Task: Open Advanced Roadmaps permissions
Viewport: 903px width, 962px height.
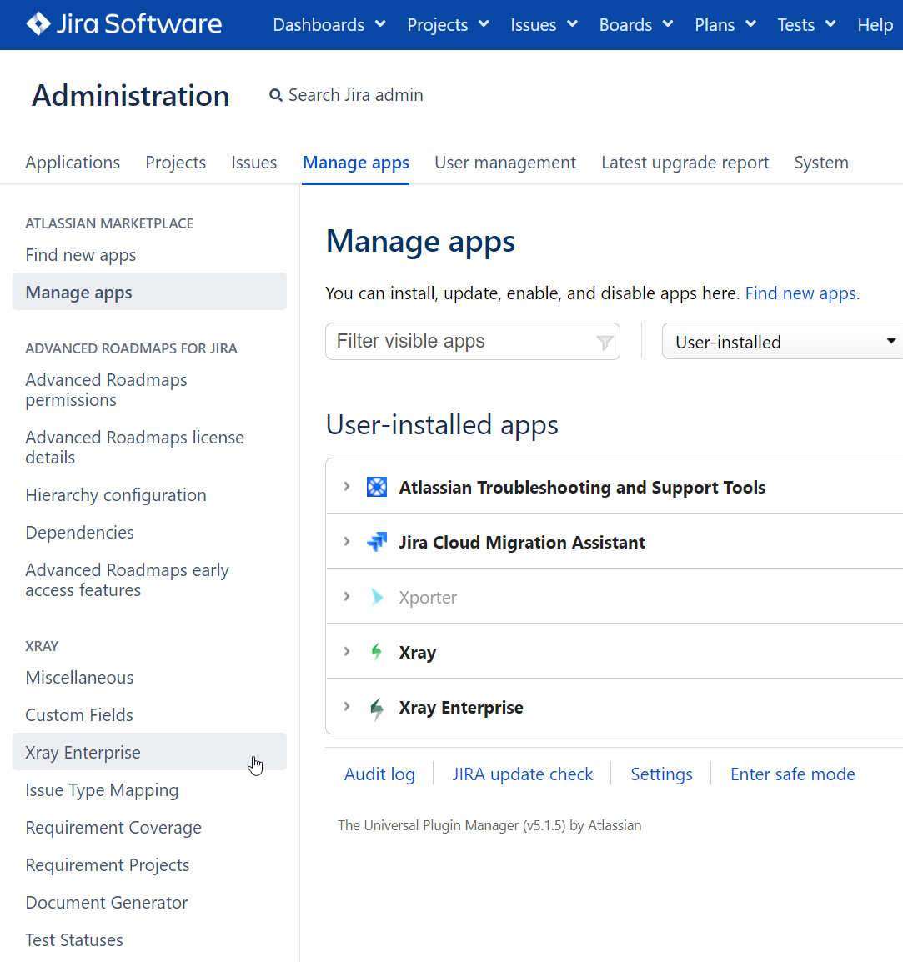Action: (106, 390)
